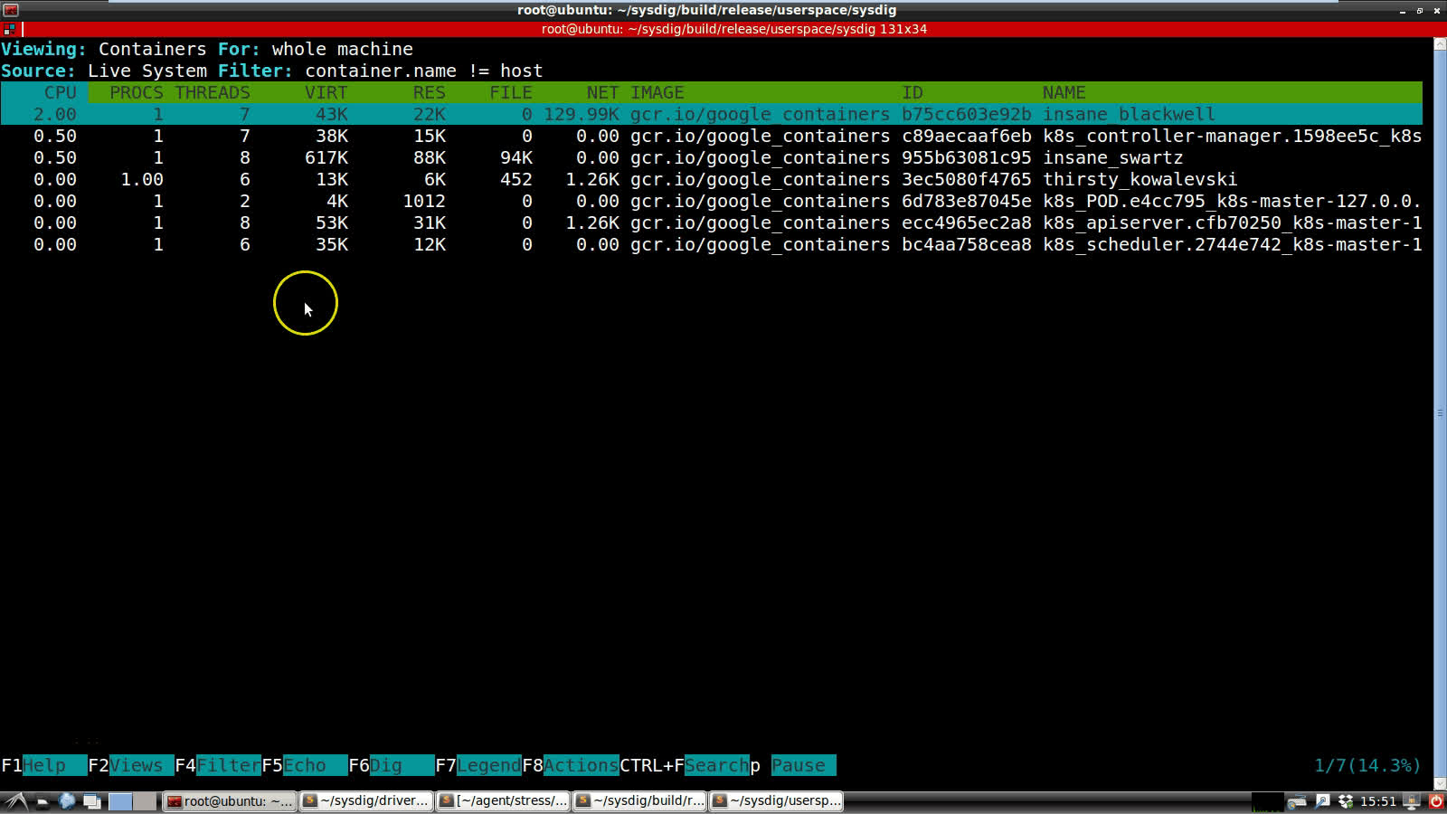Open the LXDE start menu icon
The image size is (1447, 814).
coord(15,801)
